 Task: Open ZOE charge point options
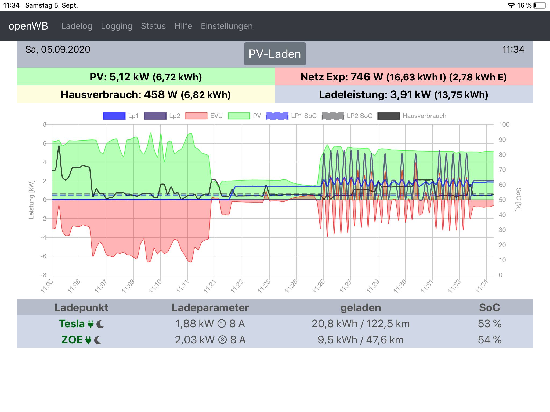click(72, 340)
